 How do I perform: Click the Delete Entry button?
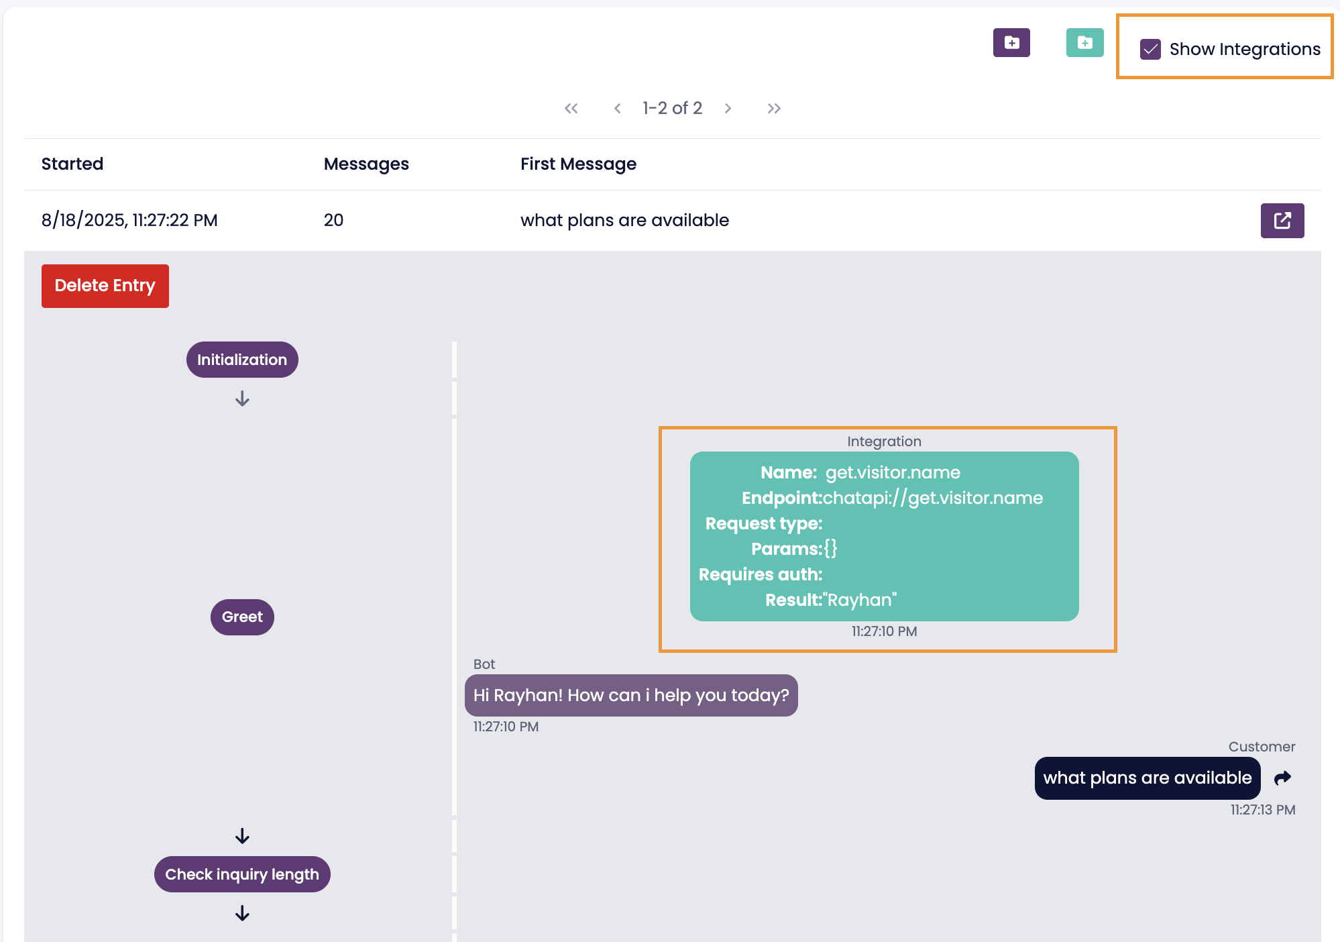click(105, 286)
